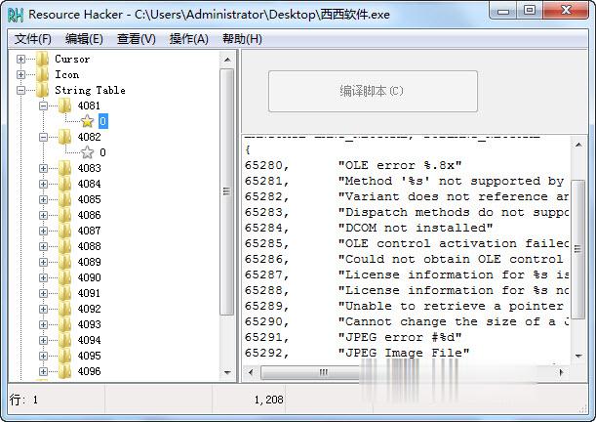Click the 4087 folder icon

click(65, 231)
